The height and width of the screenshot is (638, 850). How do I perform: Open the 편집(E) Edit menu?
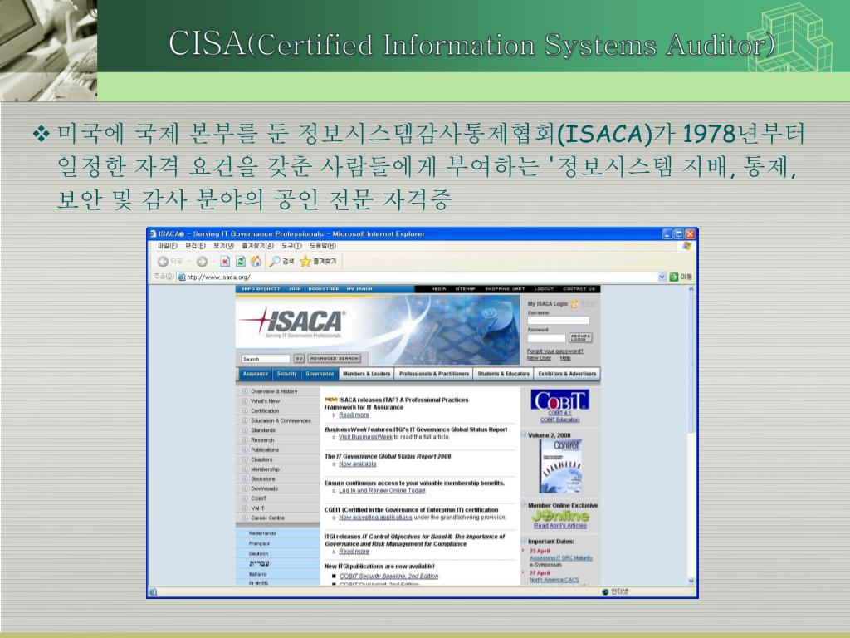tap(195, 246)
